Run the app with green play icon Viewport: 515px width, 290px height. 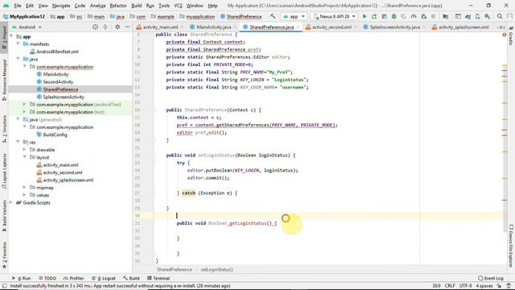coord(365,16)
